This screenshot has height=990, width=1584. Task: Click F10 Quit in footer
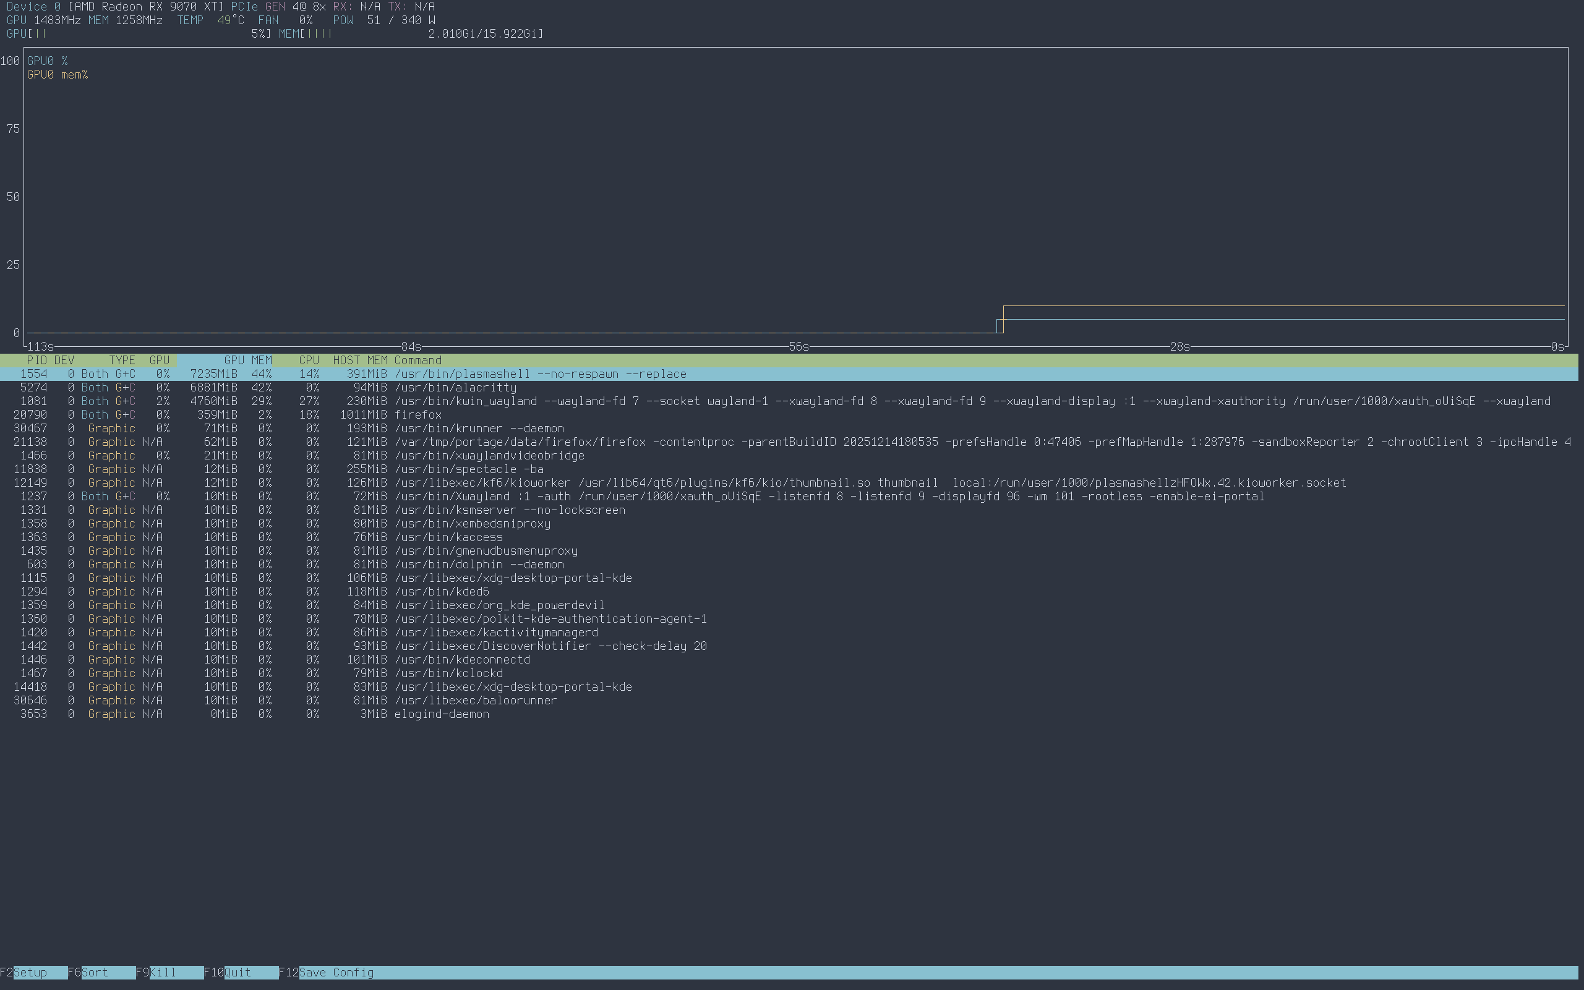pos(237,972)
